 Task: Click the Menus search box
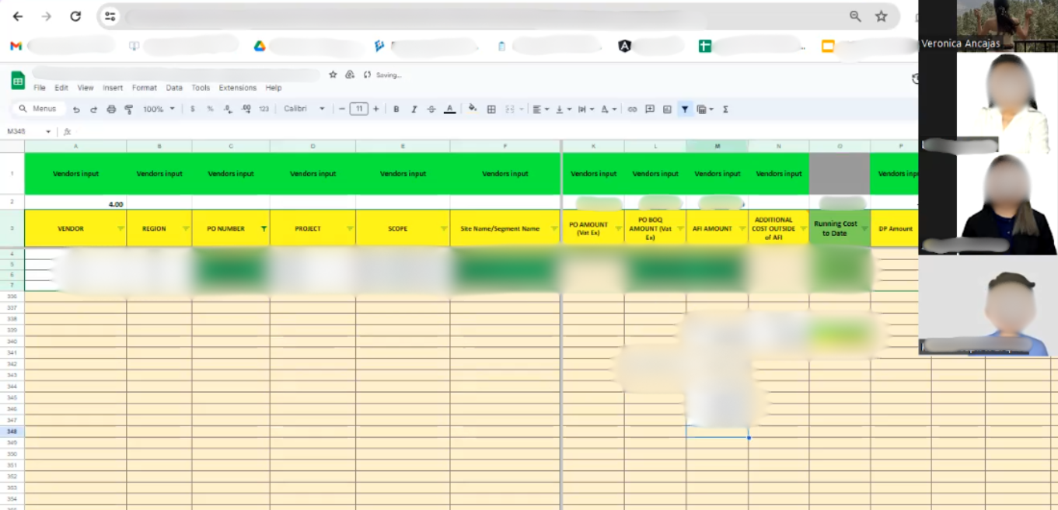[x=39, y=109]
